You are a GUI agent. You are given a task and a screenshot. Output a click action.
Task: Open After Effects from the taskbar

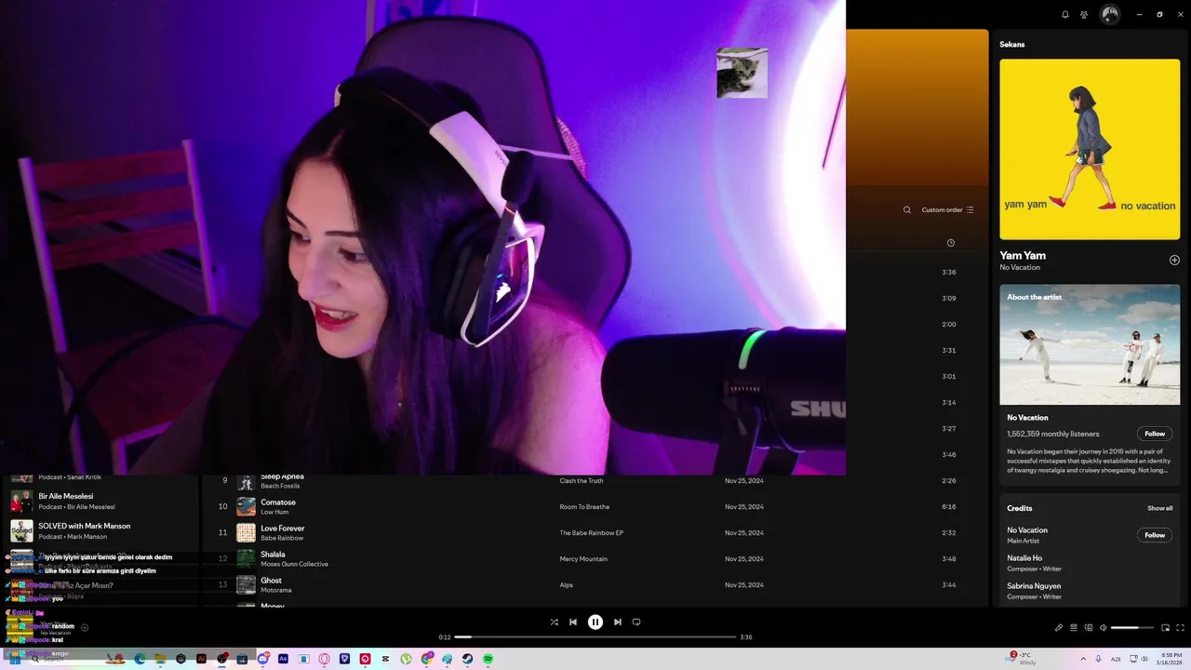click(283, 659)
